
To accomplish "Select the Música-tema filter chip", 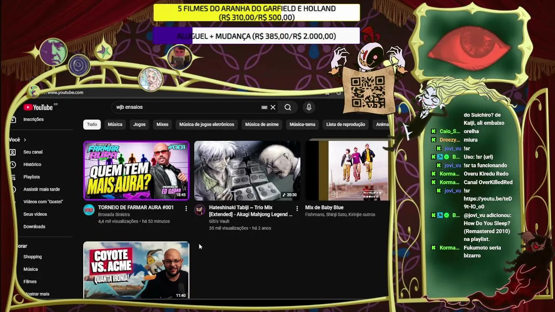I will 302,124.
